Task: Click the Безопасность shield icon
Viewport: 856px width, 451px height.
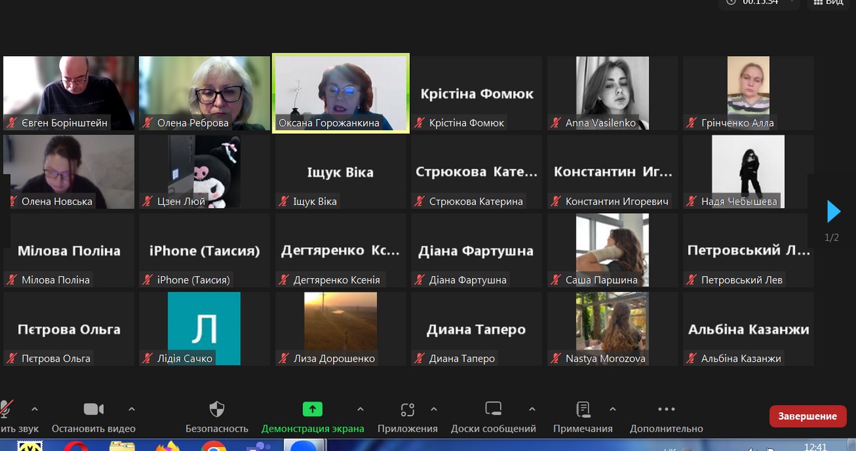Action: [x=217, y=409]
